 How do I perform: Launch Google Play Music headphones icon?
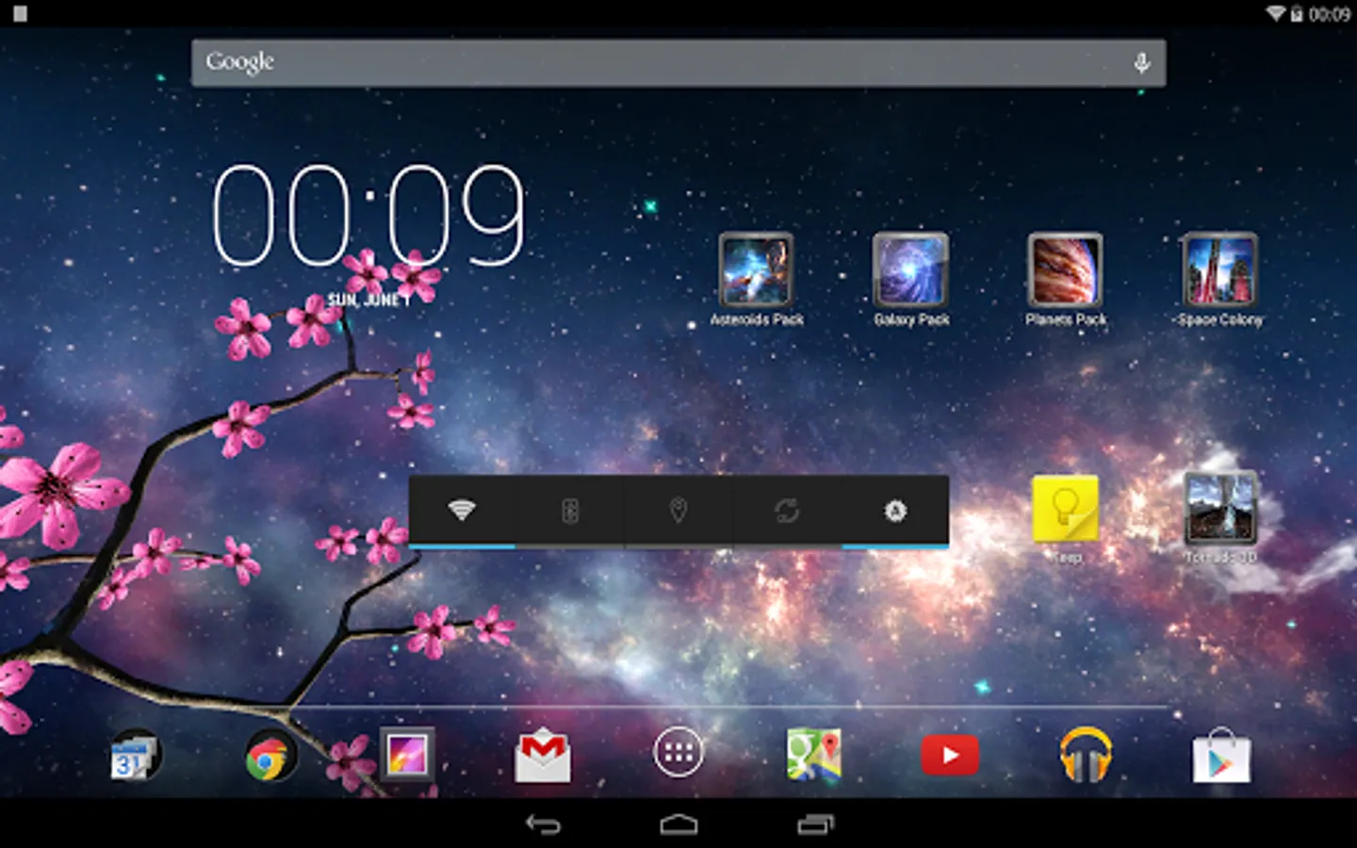click(1086, 754)
